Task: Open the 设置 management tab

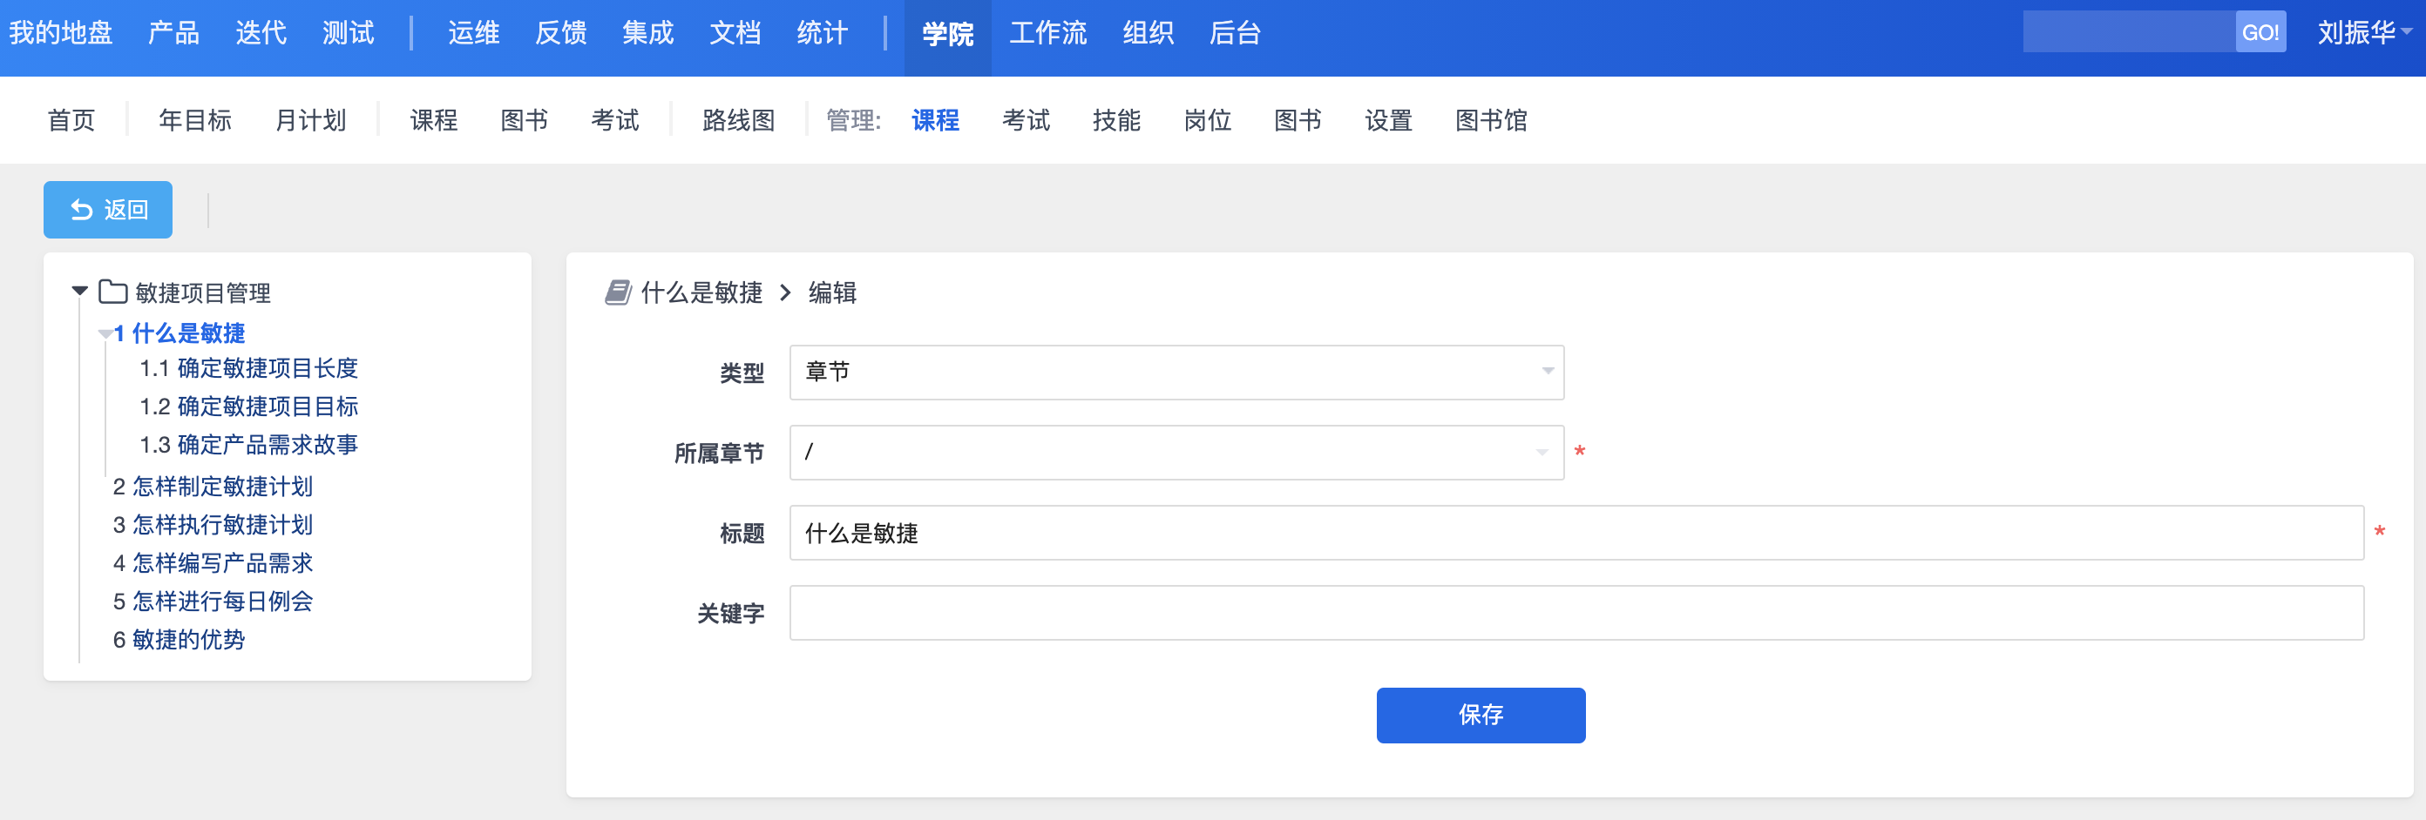Action: pos(1388,120)
